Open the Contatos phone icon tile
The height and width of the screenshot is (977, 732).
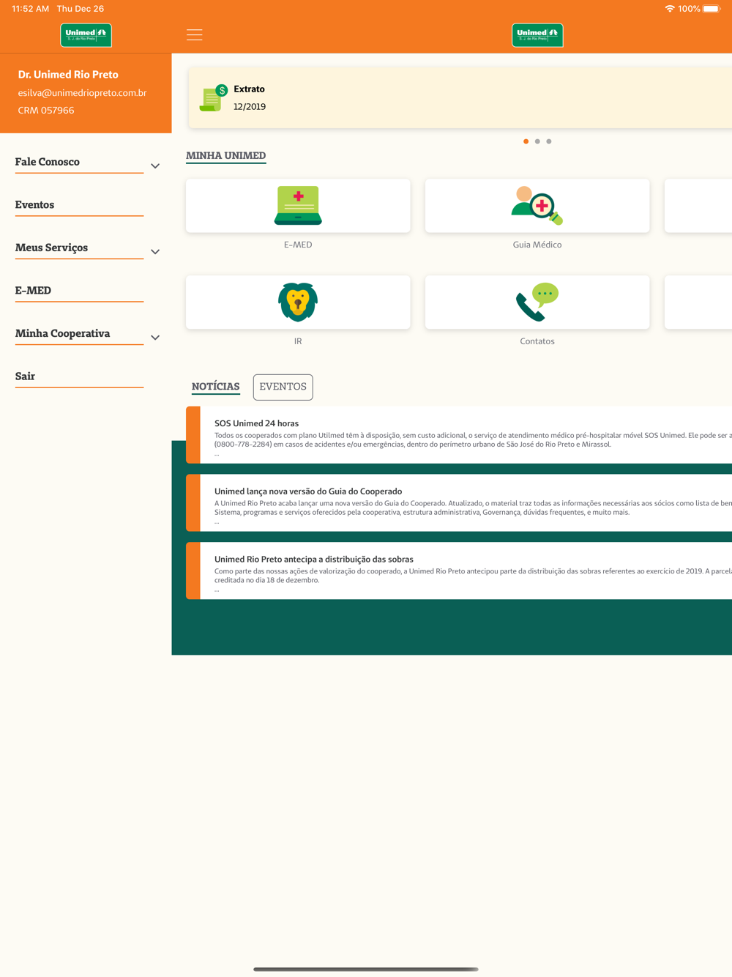tap(537, 302)
